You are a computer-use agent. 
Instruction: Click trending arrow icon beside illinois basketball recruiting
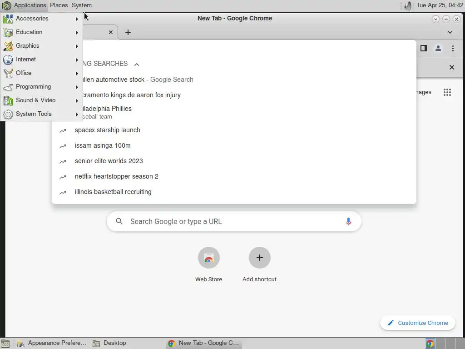(x=63, y=192)
